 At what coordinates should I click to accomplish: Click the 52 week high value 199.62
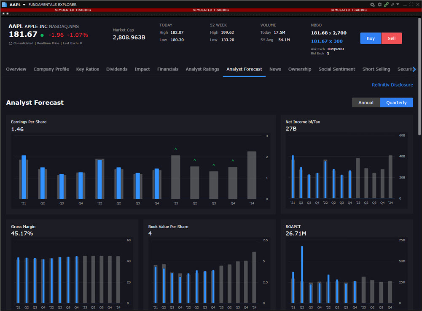227,32
